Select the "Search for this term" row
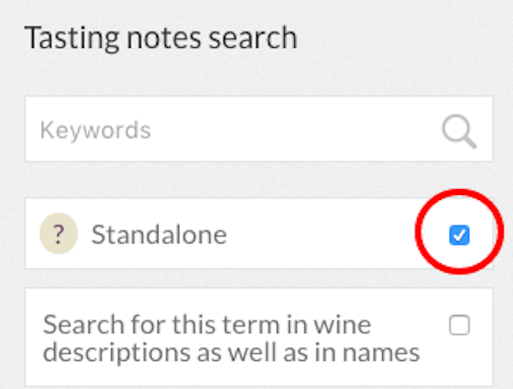Screen dimensions: 513x389 click(256, 338)
